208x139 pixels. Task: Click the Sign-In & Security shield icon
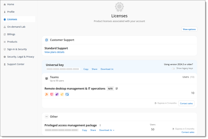5,49
